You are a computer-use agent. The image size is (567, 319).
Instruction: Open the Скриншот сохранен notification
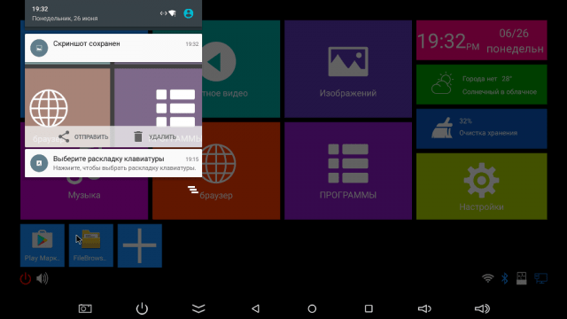[x=113, y=48]
